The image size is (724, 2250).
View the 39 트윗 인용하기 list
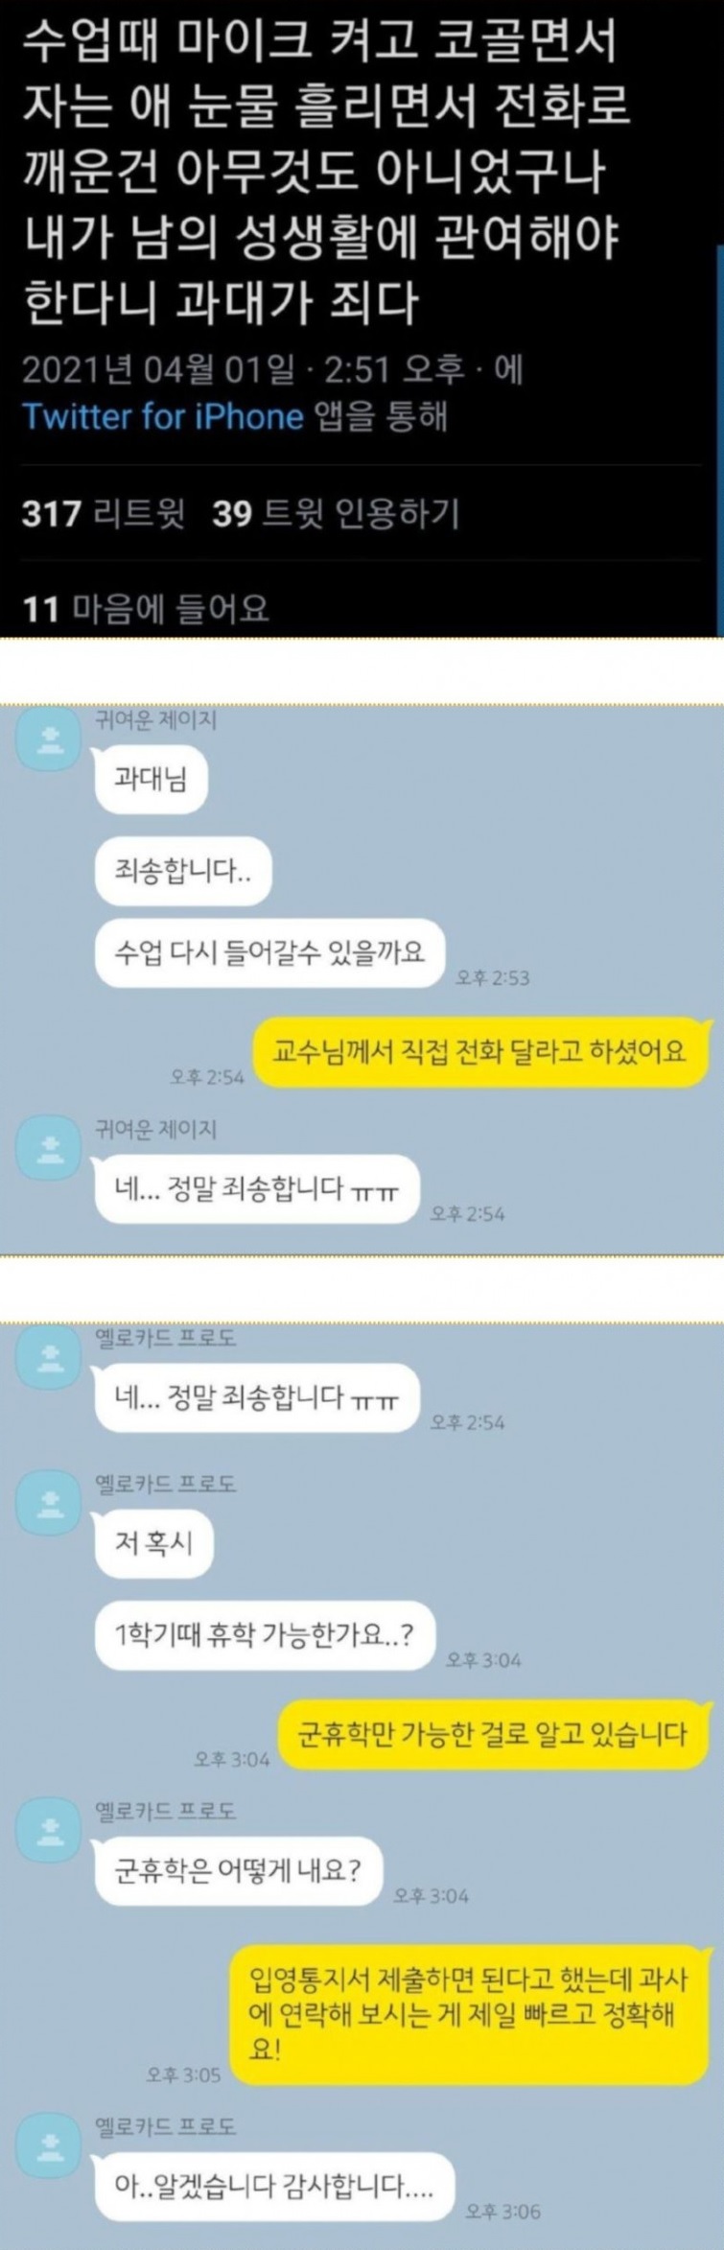pyautogui.click(x=336, y=515)
